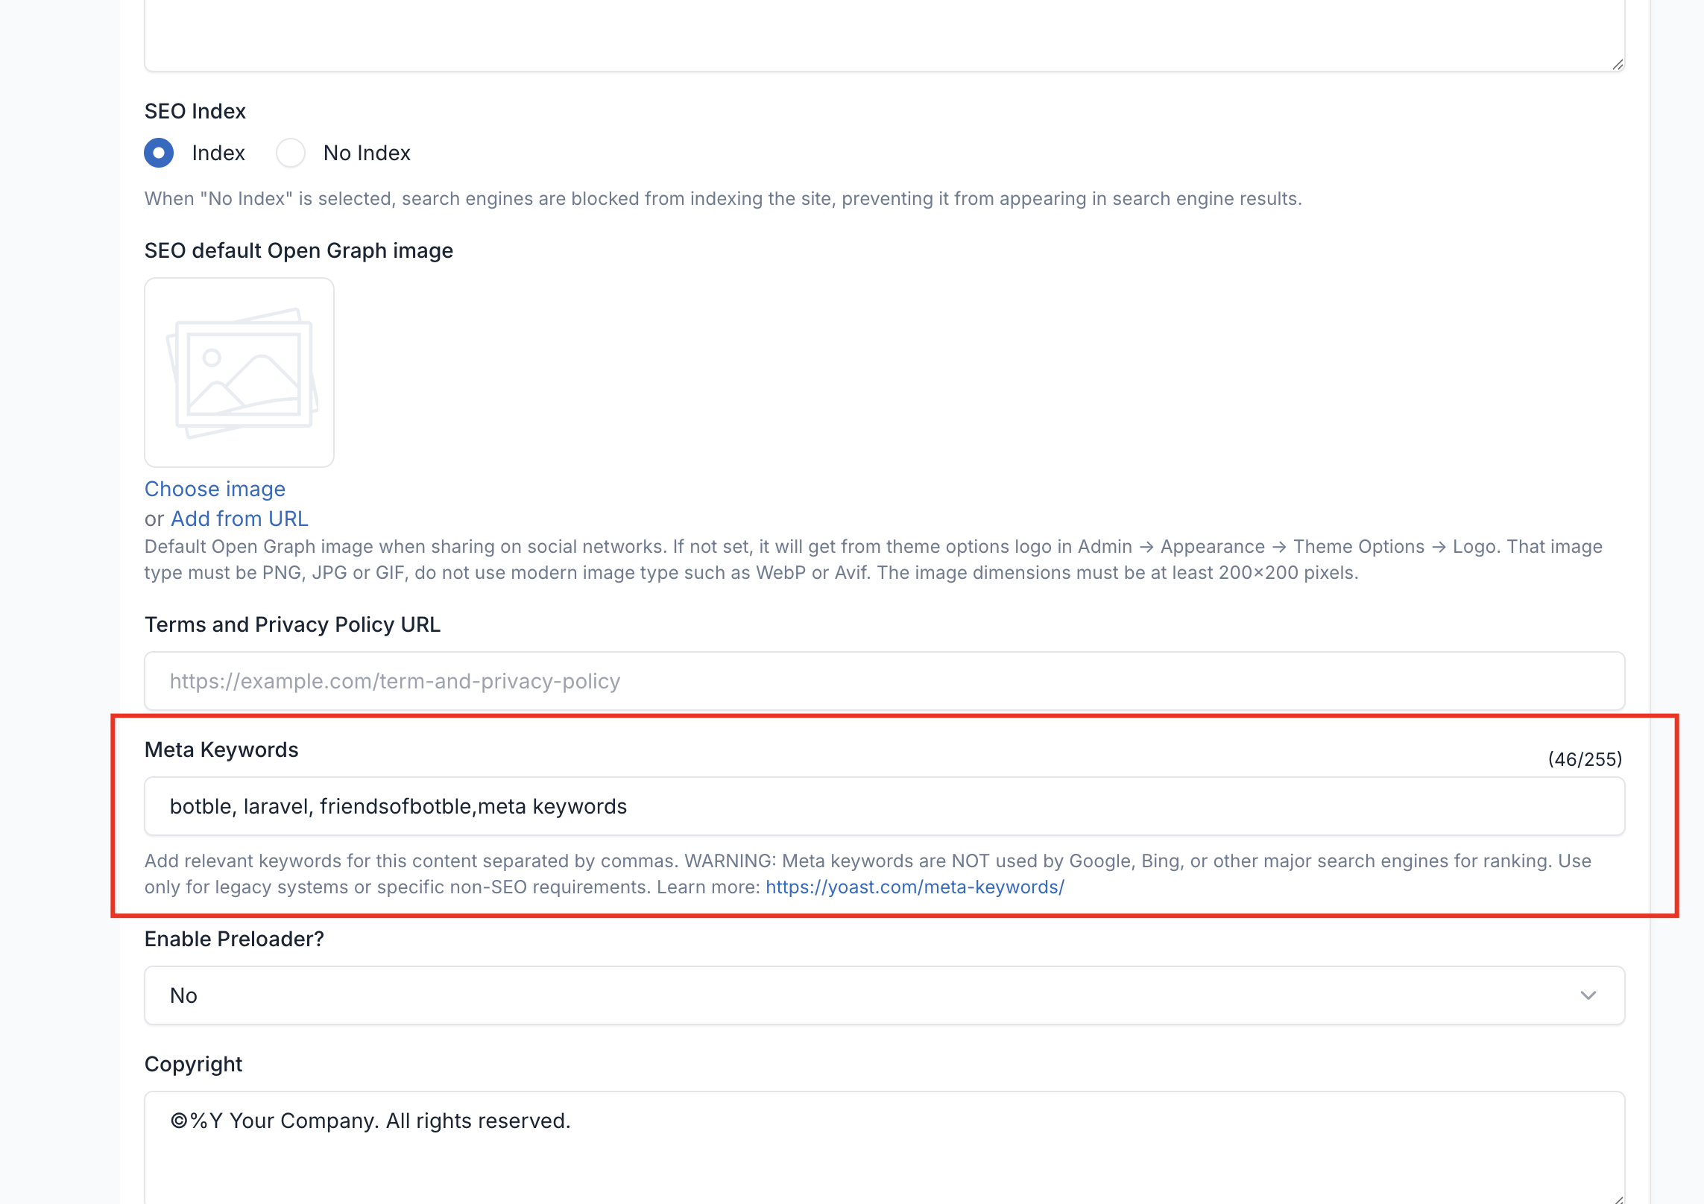The width and height of the screenshot is (1704, 1204).
Task: Click the No Index label text
Action: tap(367, 153)
